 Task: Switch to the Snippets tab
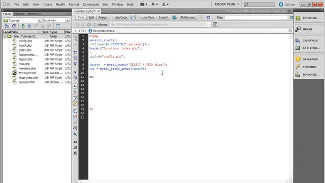pos(35,14)
